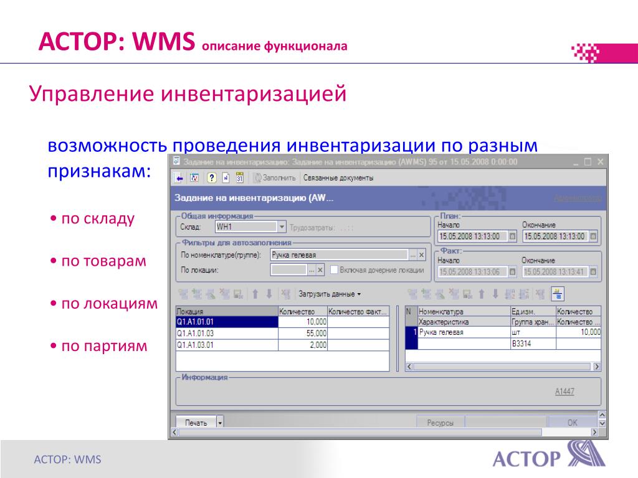Click the Add row icon above nomenclature table

pos(412,294)
